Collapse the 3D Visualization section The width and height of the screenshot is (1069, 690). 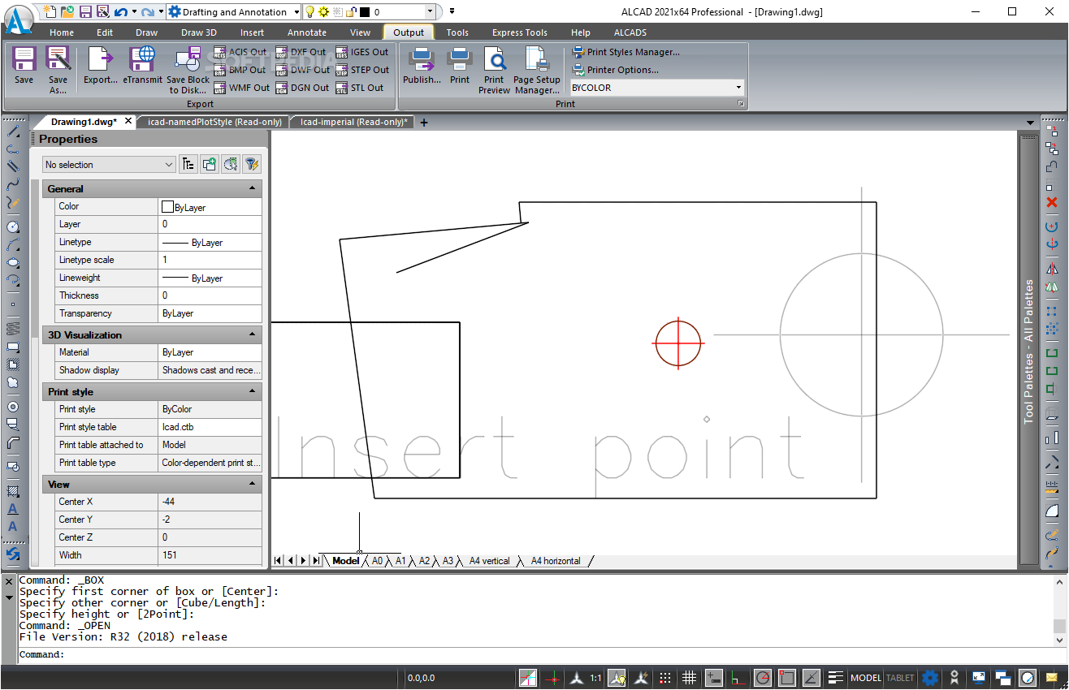point(253,335)
